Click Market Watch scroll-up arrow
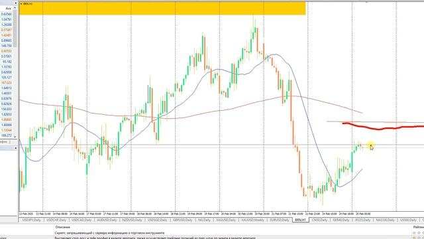 [x=15, y=8]
